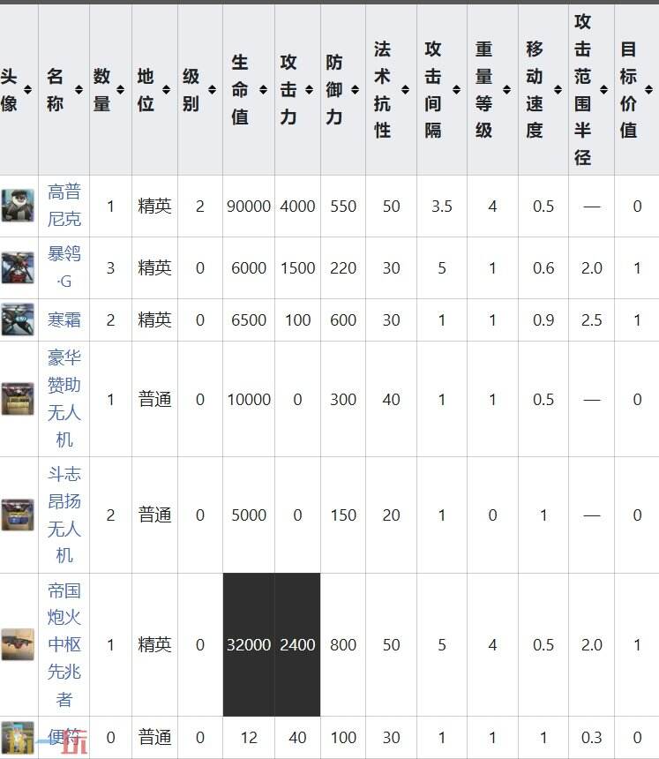Select the 2.5 attack radius of 寒霜
Screen dimensions: 659x759
click(592, 320)
